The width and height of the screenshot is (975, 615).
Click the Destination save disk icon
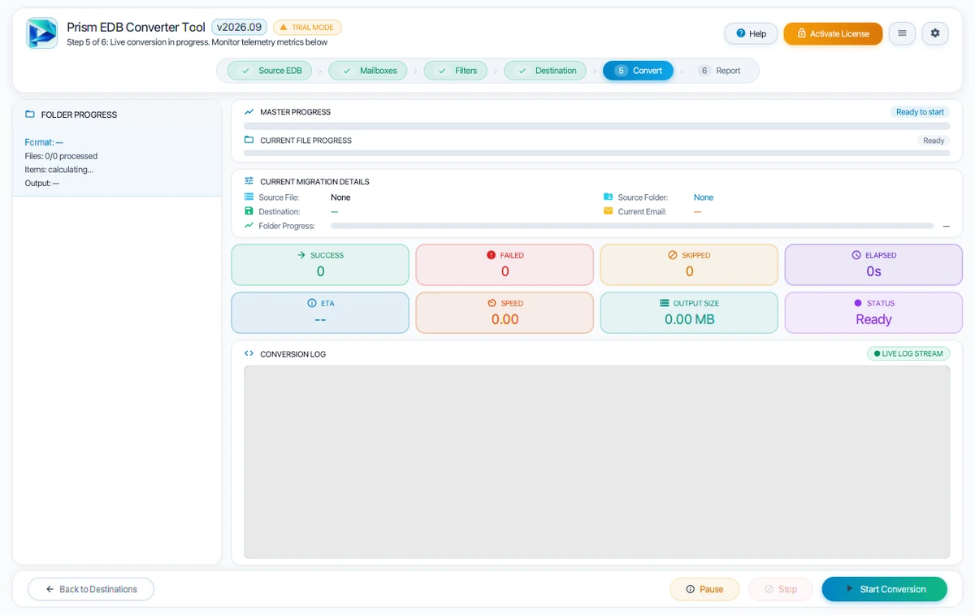249,211
